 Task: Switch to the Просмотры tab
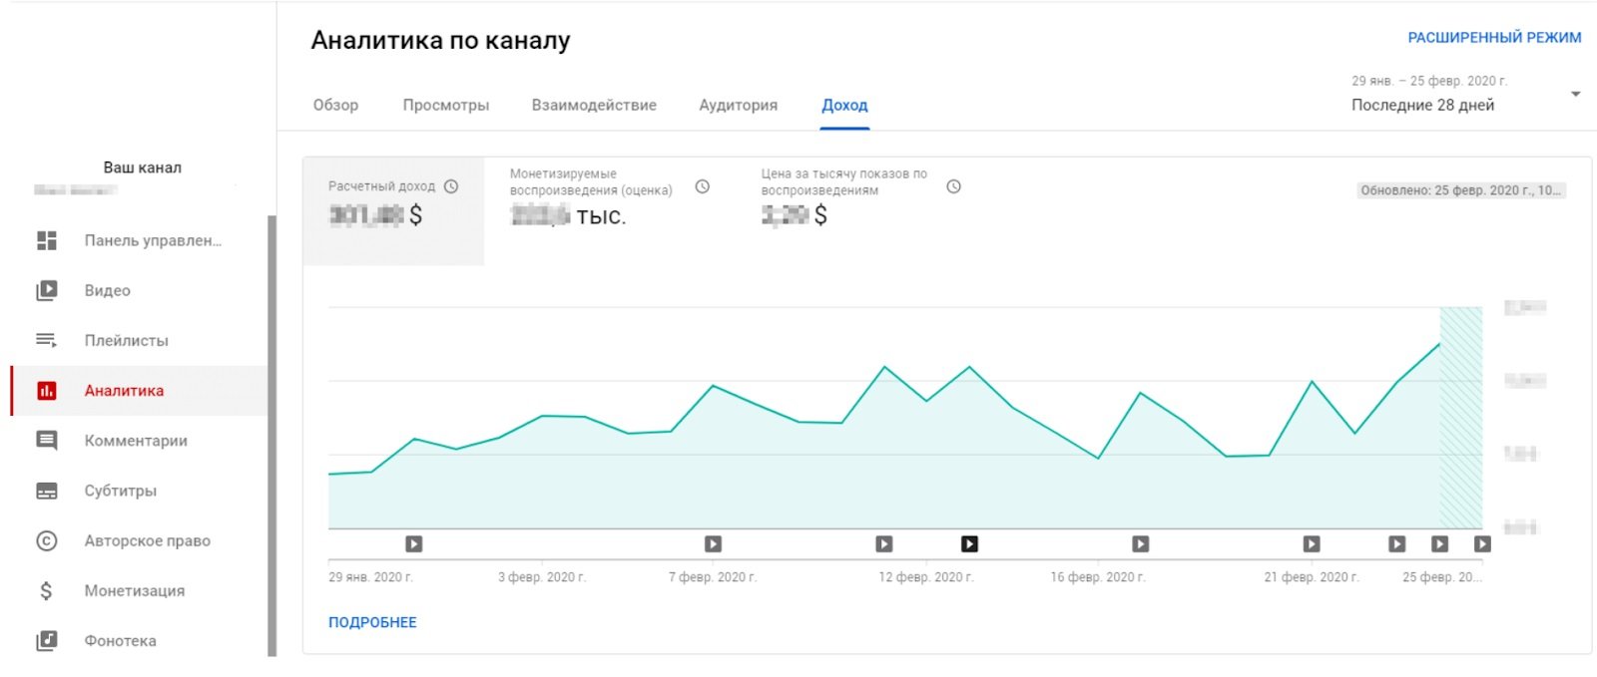pos(446,105)
